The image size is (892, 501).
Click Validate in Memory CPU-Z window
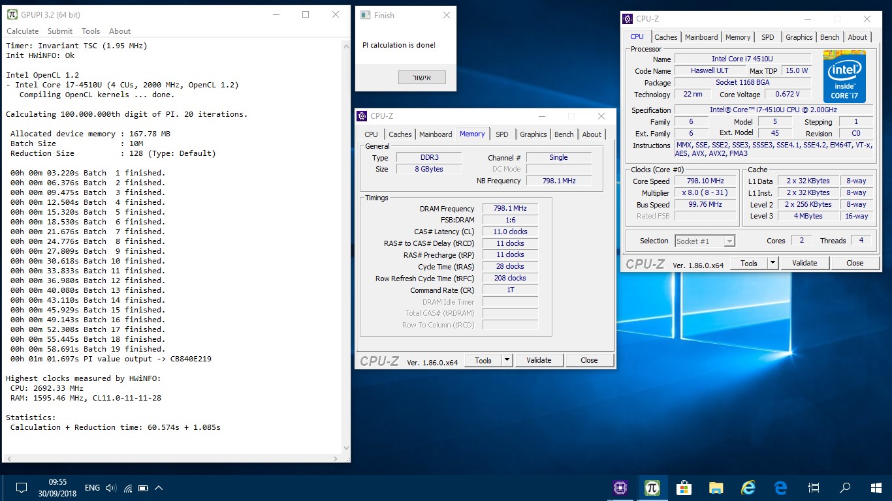pyautogui.click(x=539, y=360)
